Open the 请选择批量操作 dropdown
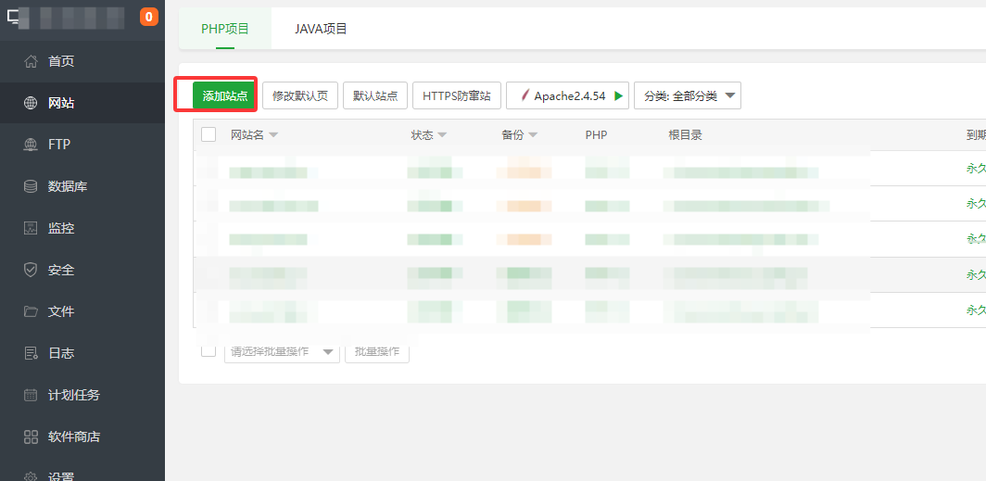 pyautogui.click(x=282, y=351)
